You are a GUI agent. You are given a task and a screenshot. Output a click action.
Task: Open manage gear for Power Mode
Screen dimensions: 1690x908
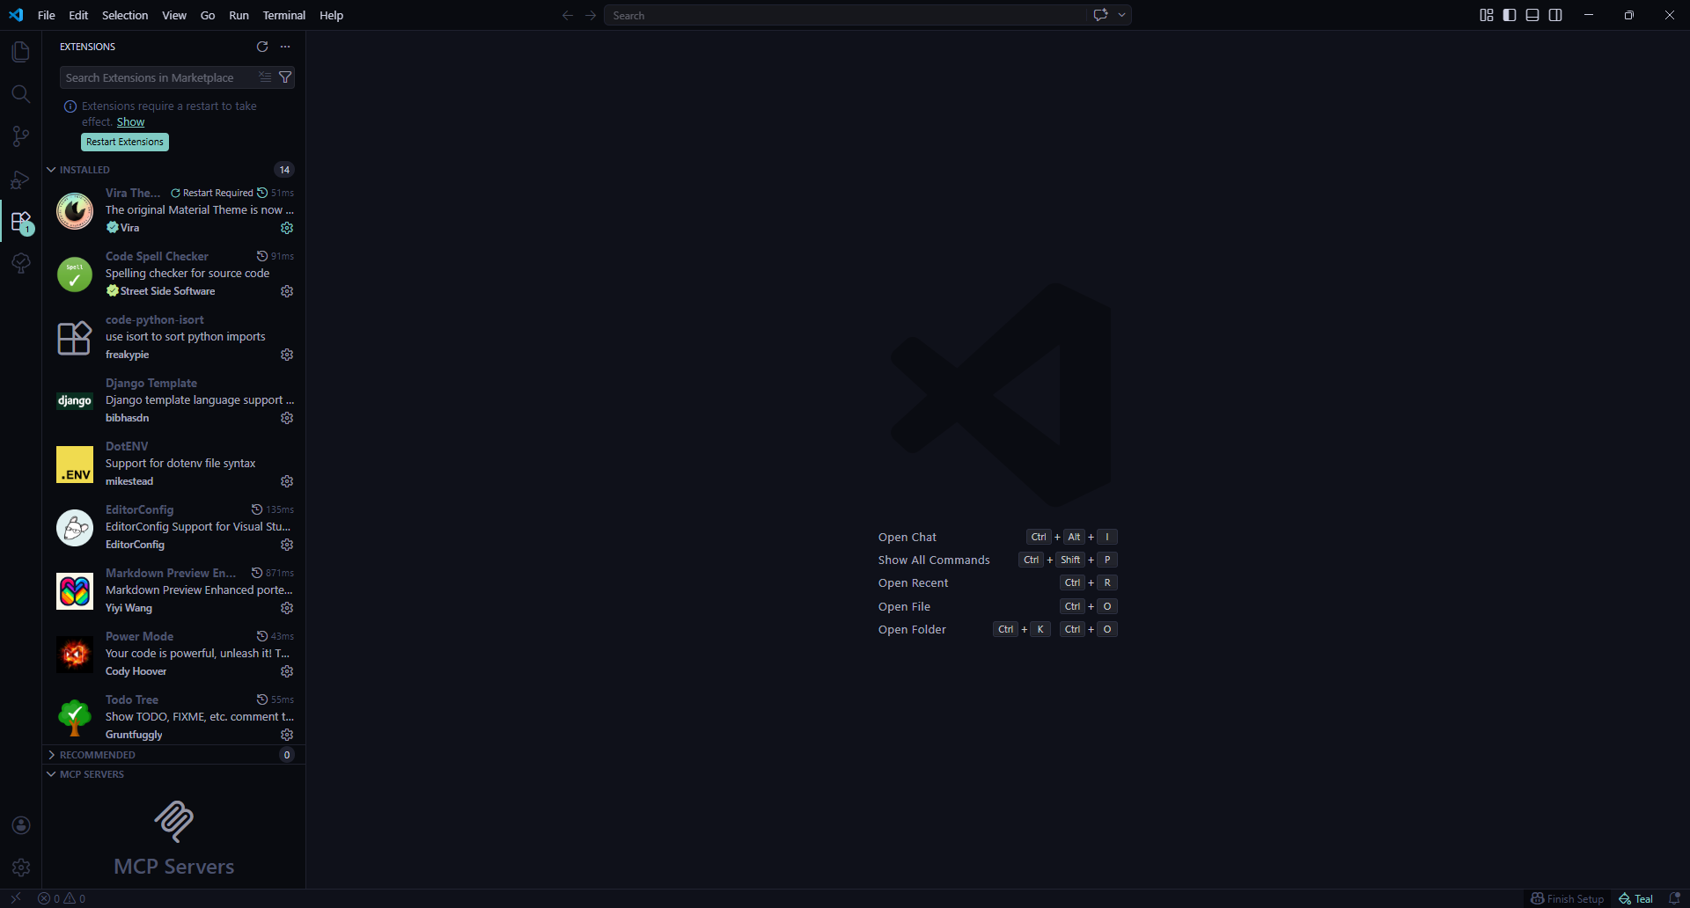coord(287,671)
